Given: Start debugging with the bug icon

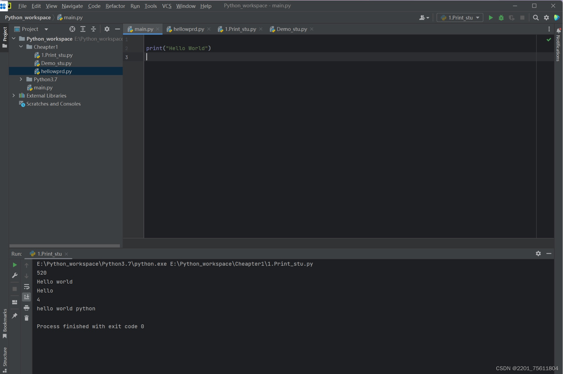Looking at the screenshot, I should pos(501,18).
